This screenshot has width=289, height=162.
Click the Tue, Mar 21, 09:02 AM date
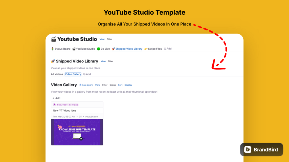tap(64, 117)
